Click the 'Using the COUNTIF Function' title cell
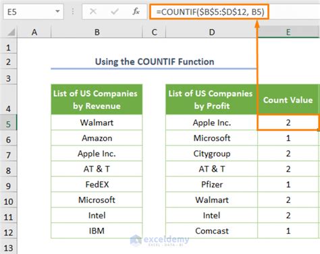 (x=154, y=61)
